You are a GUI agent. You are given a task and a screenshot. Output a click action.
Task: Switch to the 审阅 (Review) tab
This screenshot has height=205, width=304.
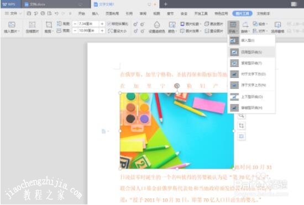point(143,14)
